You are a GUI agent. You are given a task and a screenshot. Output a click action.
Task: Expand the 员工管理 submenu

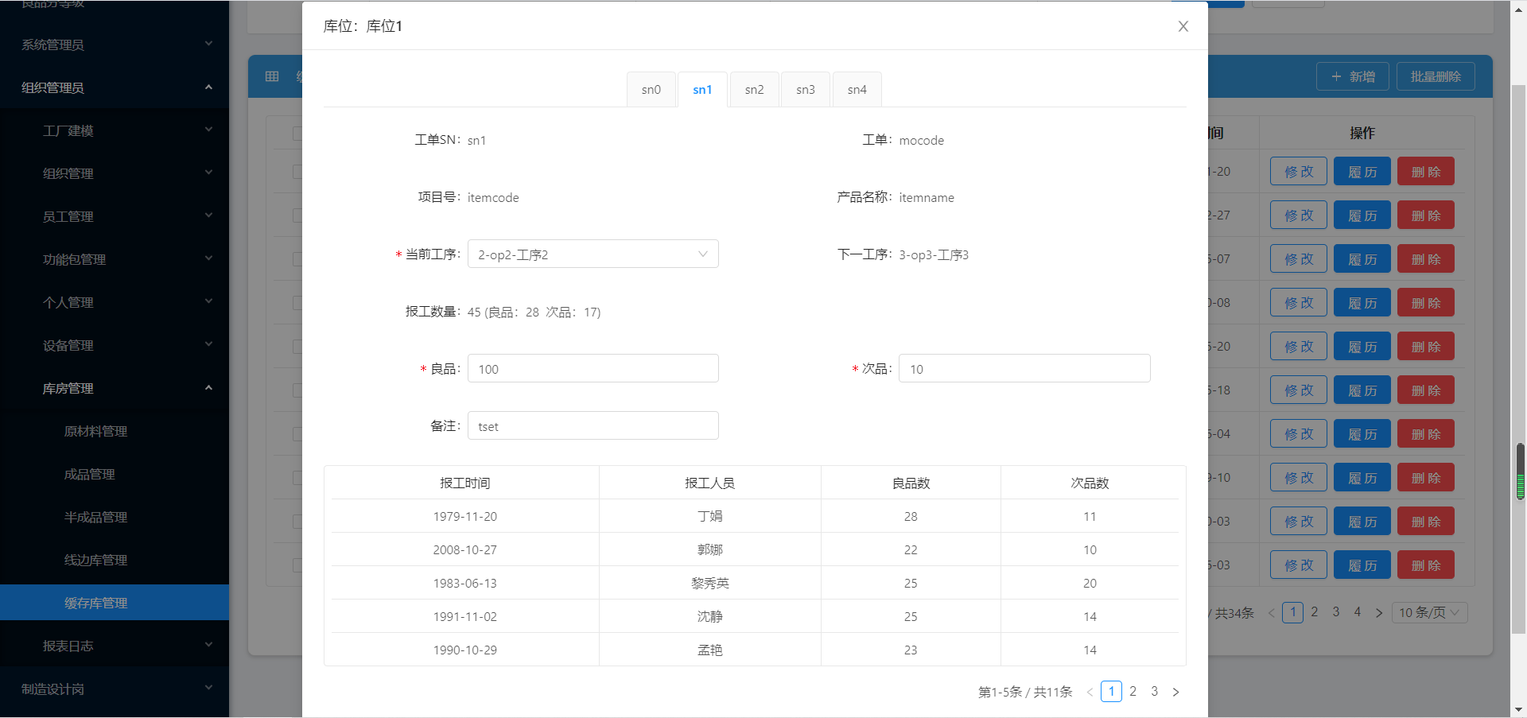[x=115, y=216]
